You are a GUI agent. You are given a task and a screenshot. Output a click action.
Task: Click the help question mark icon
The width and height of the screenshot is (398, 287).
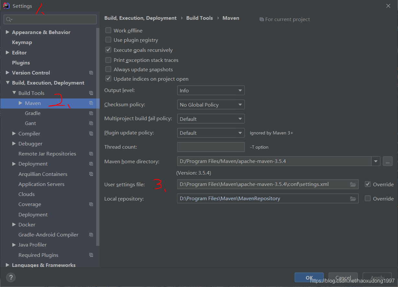[x=11, y=277]
